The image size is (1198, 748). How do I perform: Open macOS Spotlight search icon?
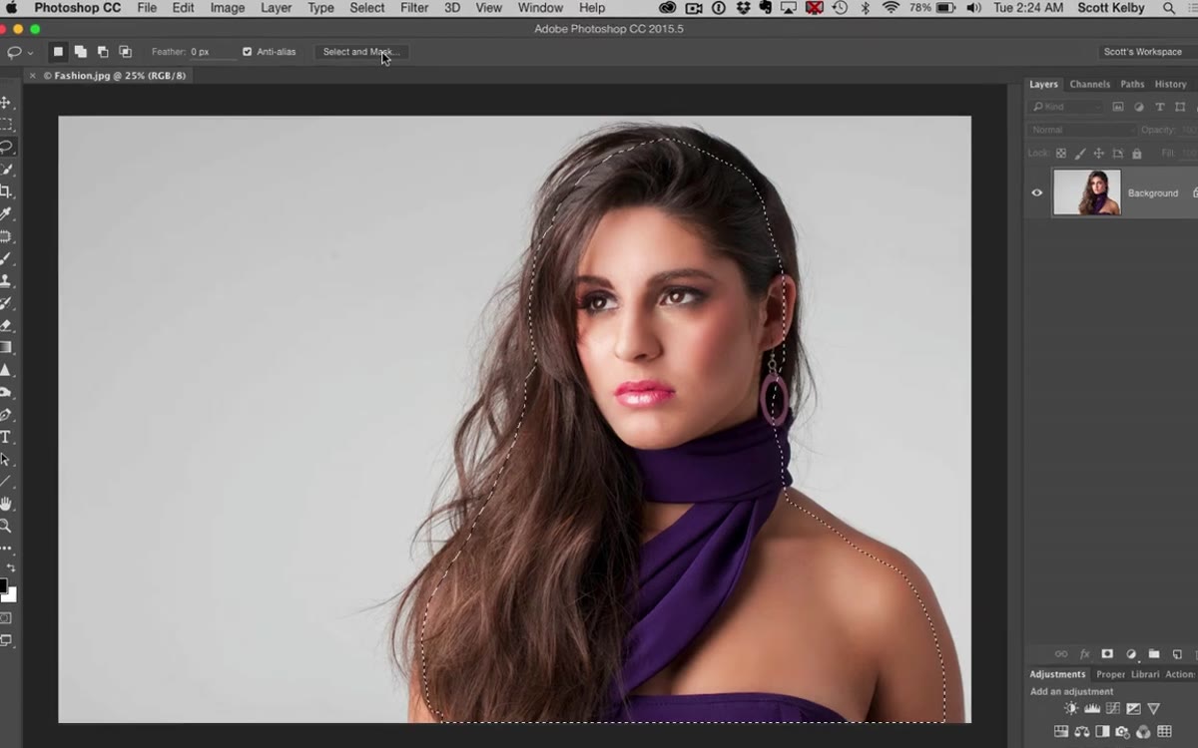[1168, 8]
